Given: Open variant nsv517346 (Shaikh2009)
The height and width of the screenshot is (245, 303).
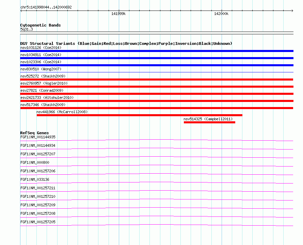Looking at the screenshot, I should coord(43,105).
